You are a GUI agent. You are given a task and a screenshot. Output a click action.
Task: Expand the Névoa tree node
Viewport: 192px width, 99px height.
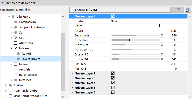tap(11, 64)
